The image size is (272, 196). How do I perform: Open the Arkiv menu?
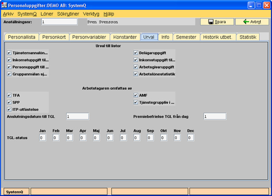8,14
